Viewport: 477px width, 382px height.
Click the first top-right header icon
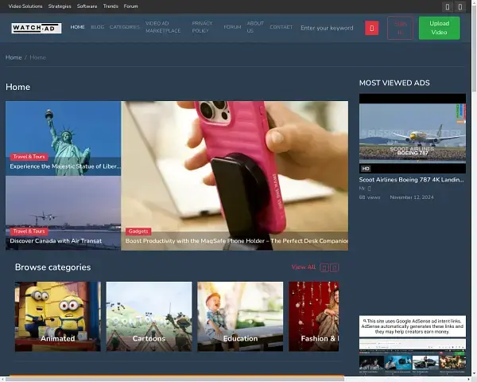447,6
